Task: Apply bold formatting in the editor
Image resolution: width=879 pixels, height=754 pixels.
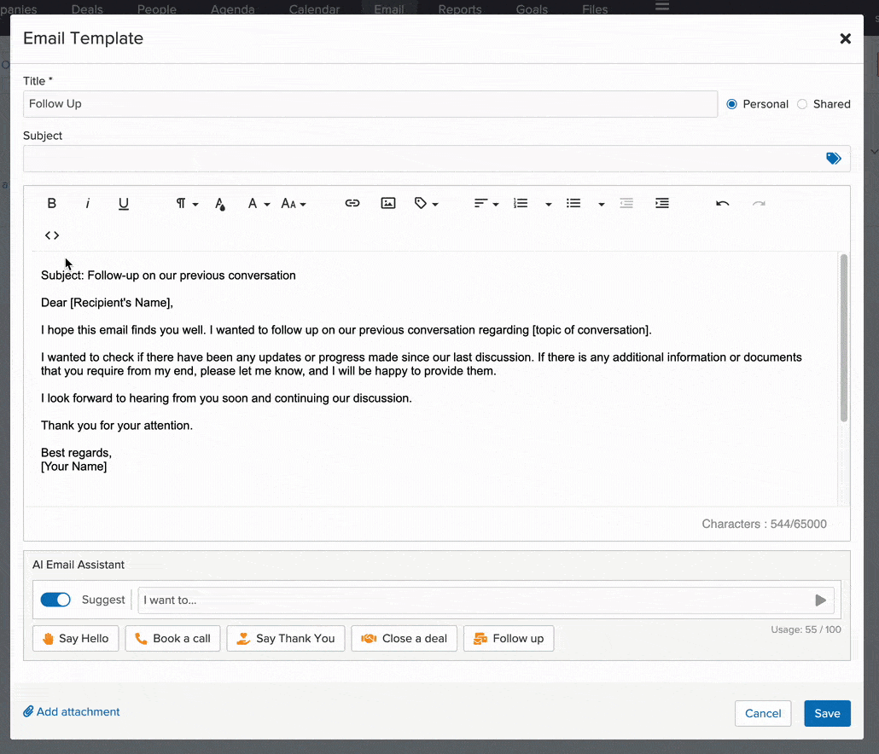Action: (51, 203)
